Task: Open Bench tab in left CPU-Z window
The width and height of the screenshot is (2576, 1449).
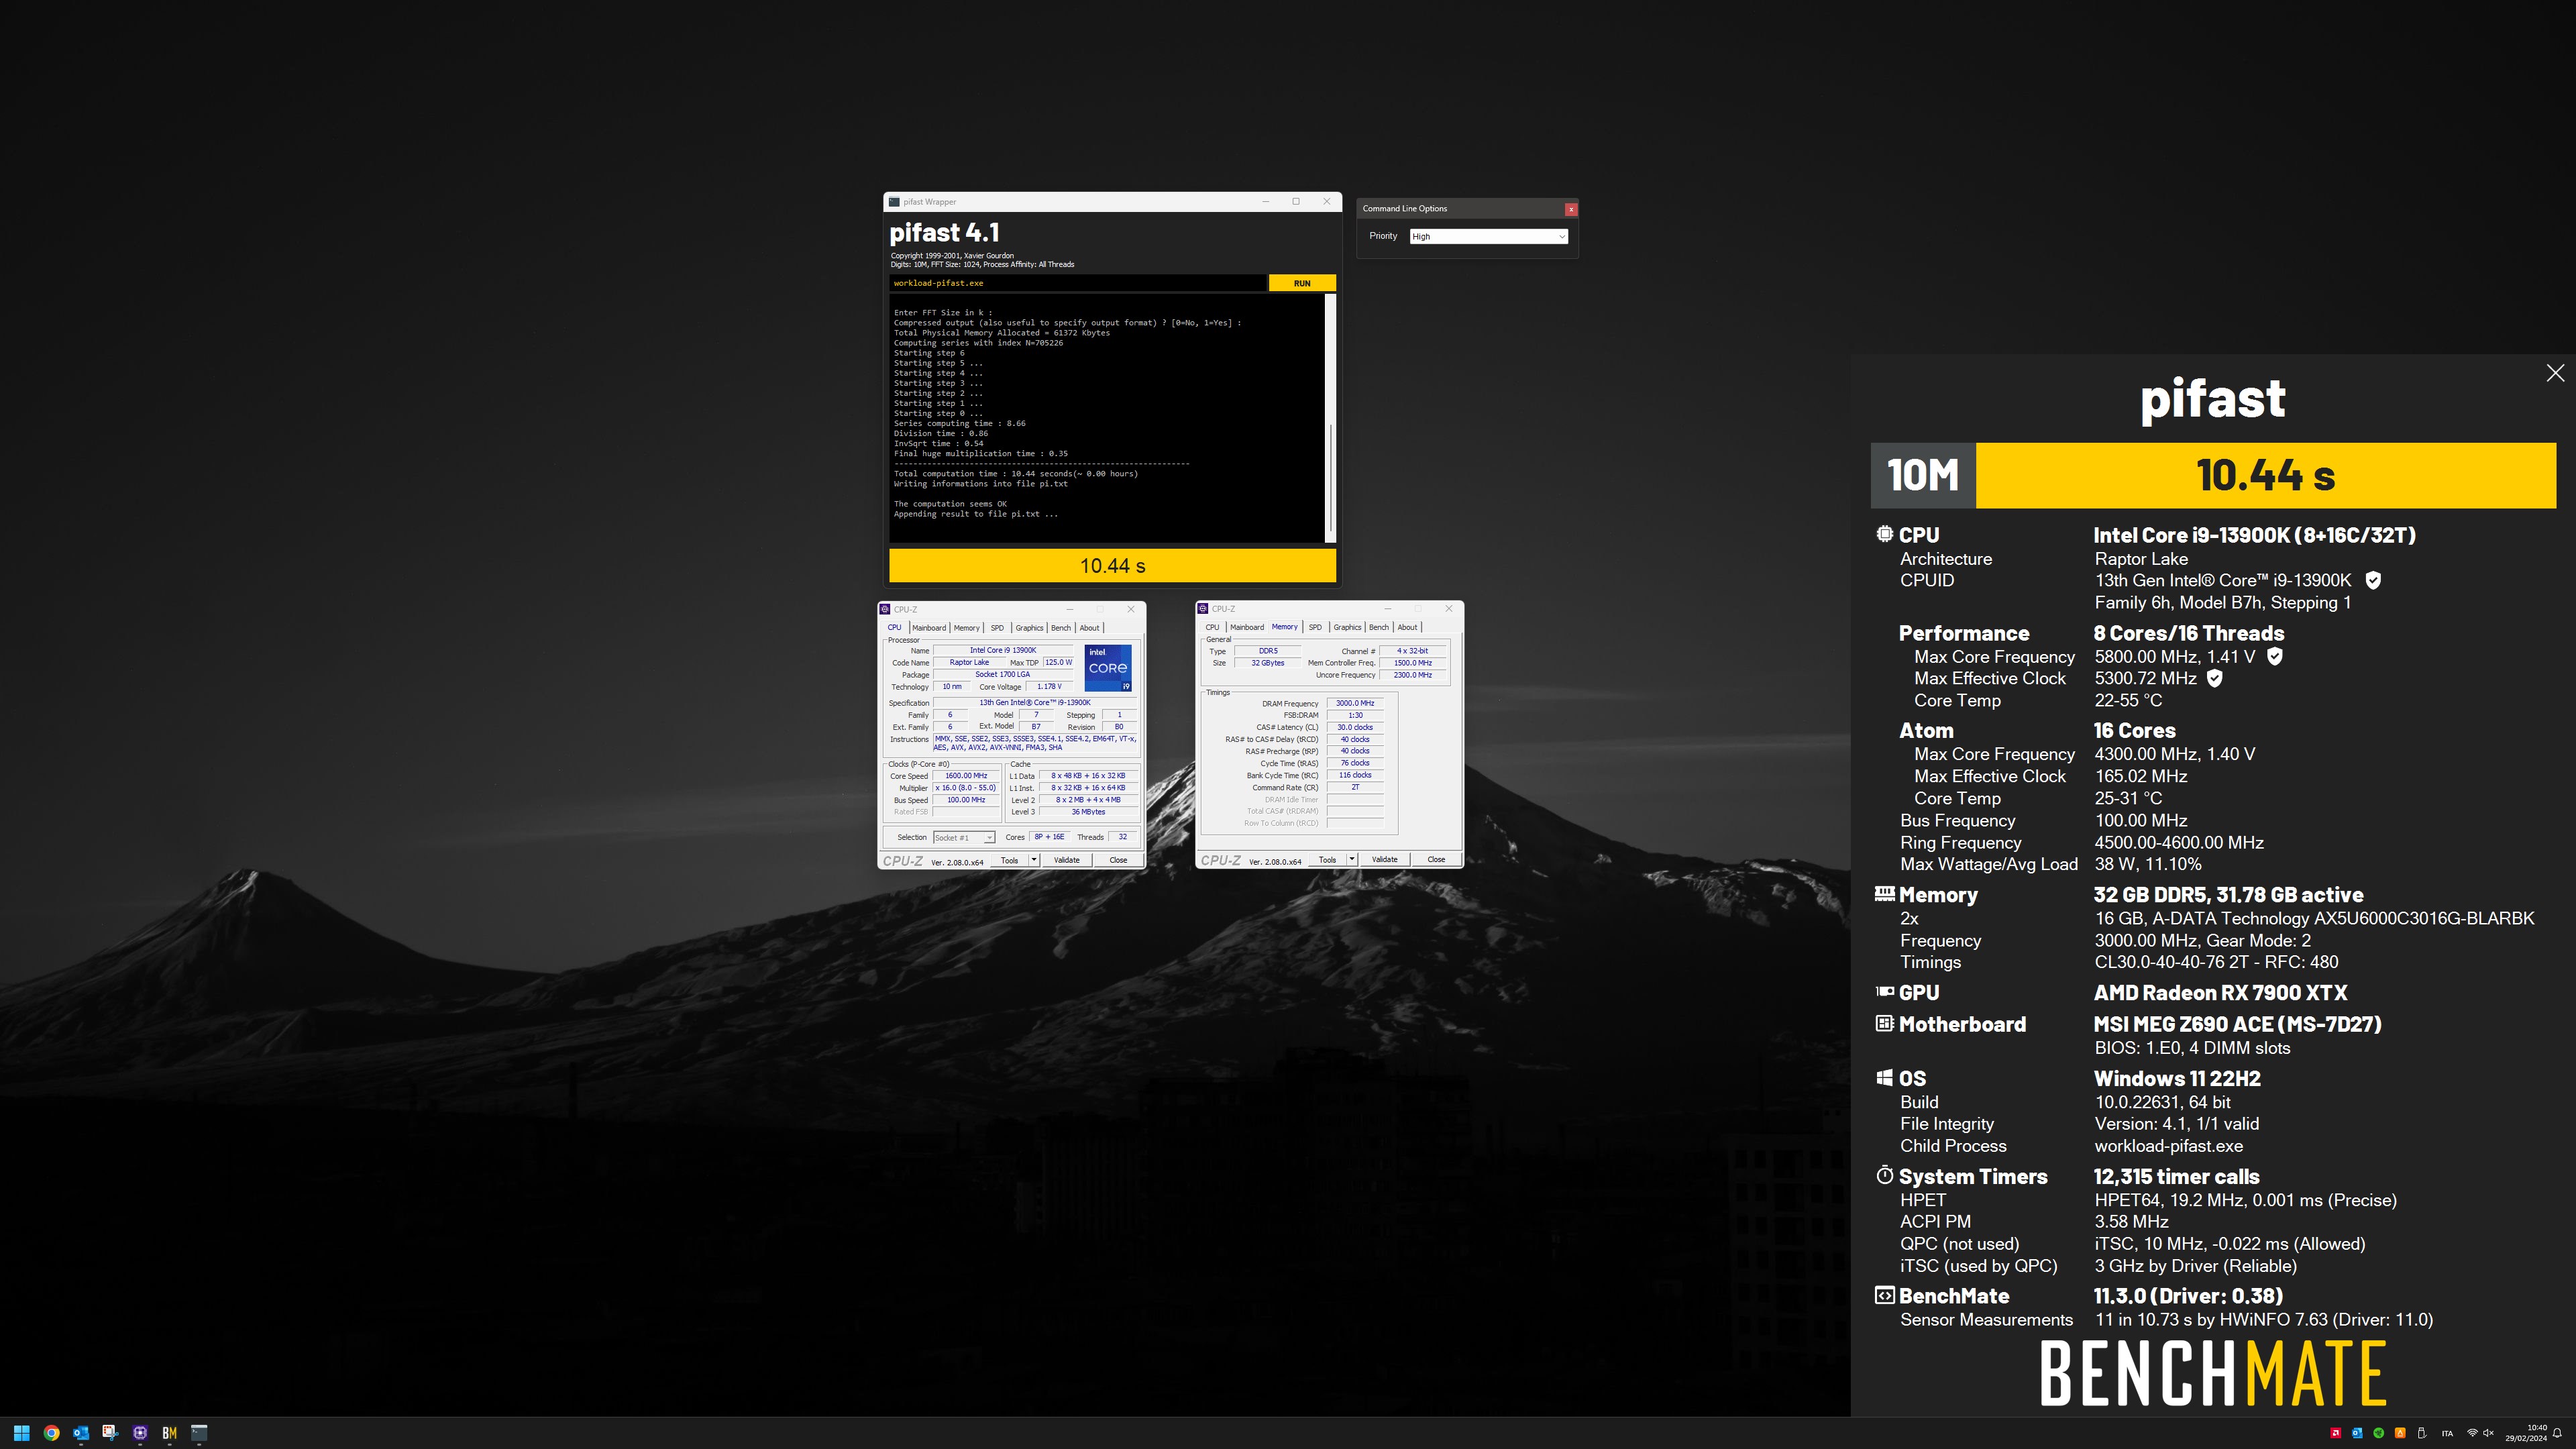Action: [1061, 628]
